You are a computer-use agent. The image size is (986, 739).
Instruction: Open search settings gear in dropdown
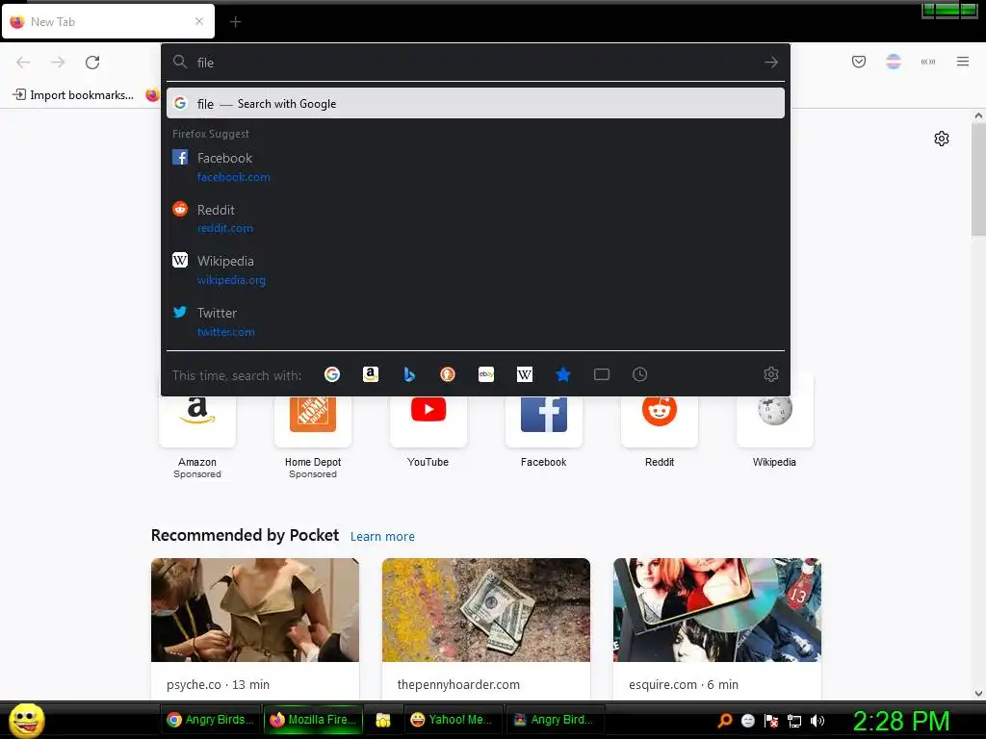(771, 374)
